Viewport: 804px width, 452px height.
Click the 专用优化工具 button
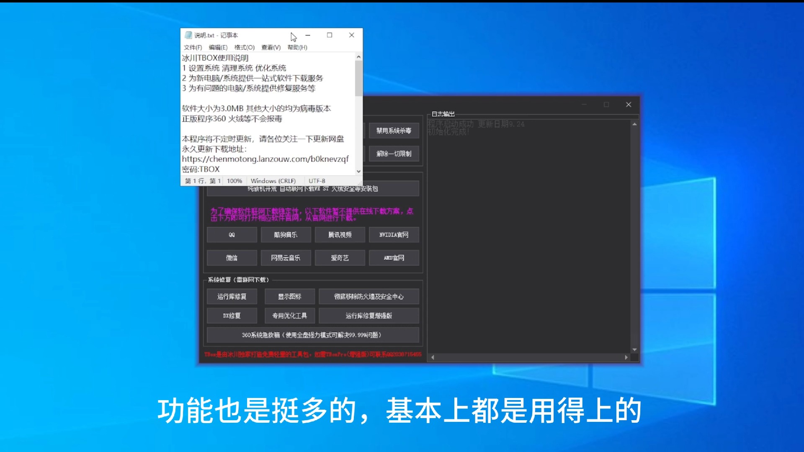point(289,316)
